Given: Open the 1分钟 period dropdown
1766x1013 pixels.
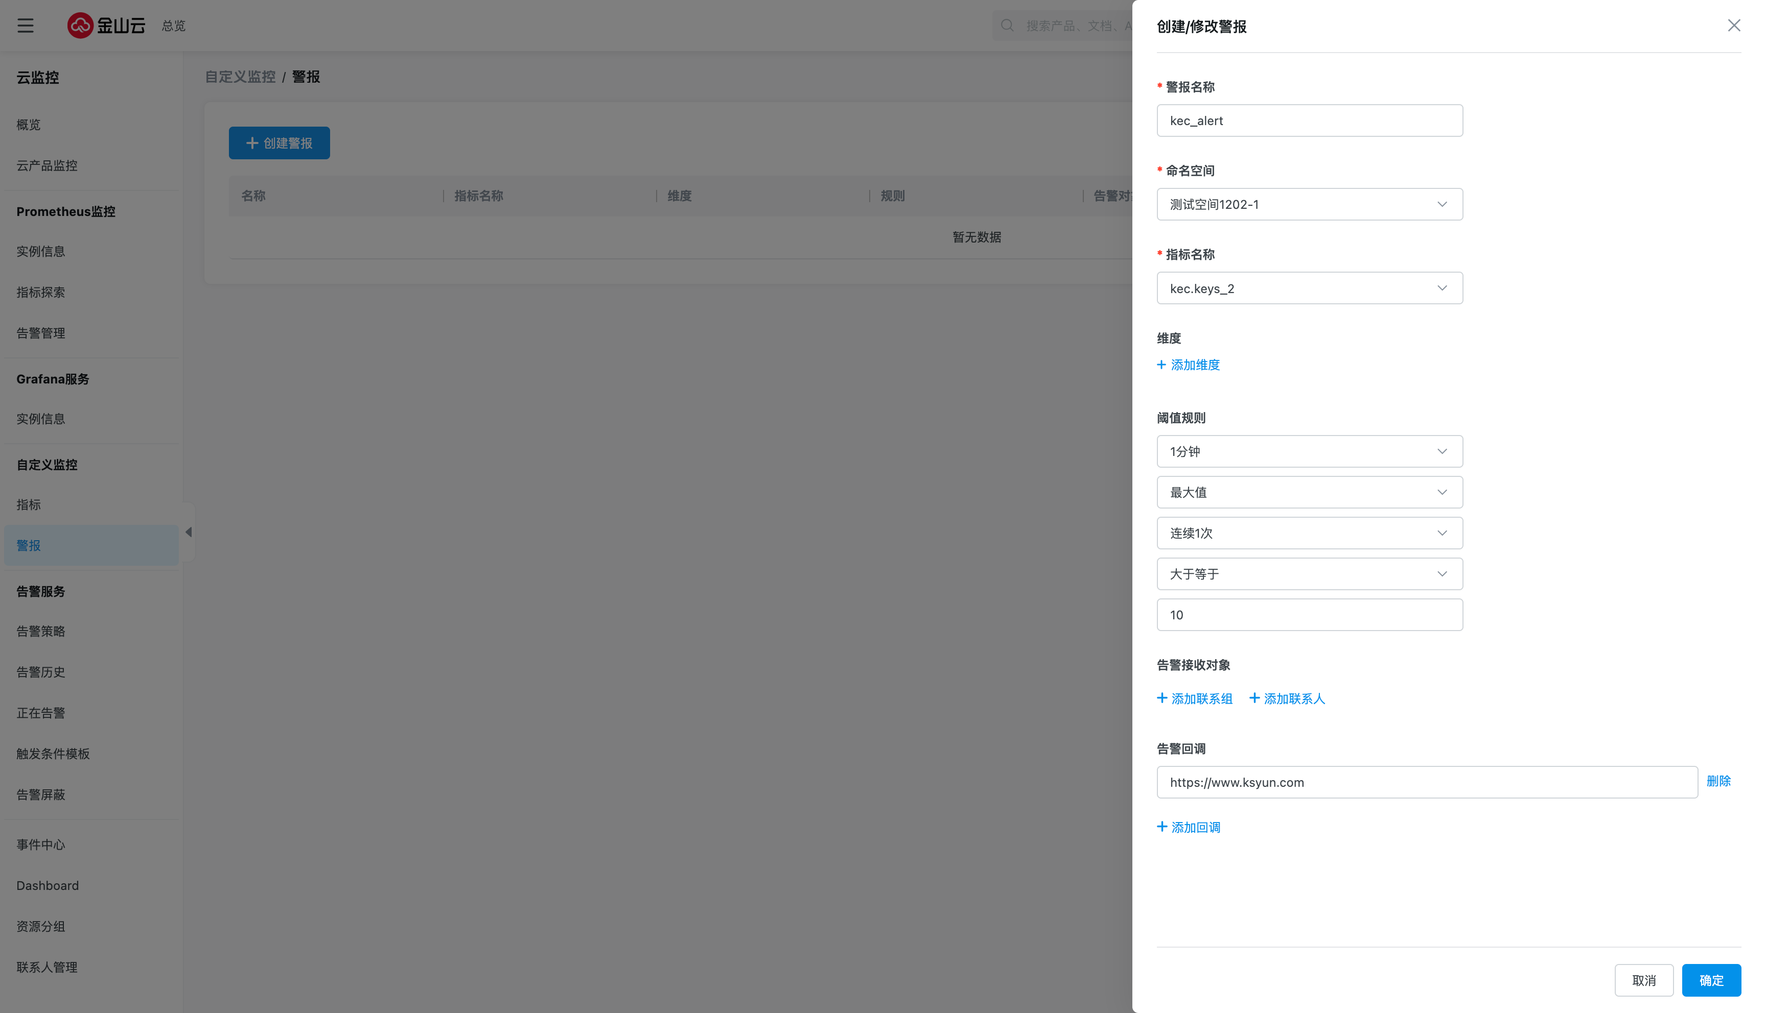Looking at the screenshot, I should pyautogui.click(x=1309, y=451).
